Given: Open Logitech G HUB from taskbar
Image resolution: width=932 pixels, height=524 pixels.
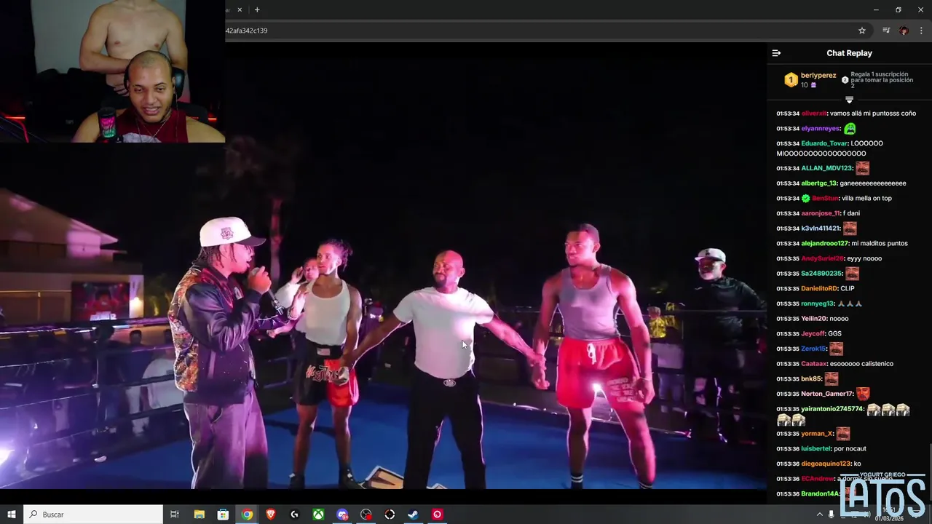Looking at the screenshot, I should (x=295, y=515).
